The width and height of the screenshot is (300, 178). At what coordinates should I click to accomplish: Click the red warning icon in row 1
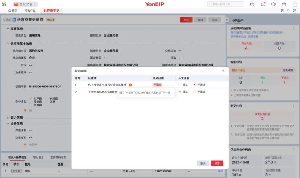tap(130, 85)
